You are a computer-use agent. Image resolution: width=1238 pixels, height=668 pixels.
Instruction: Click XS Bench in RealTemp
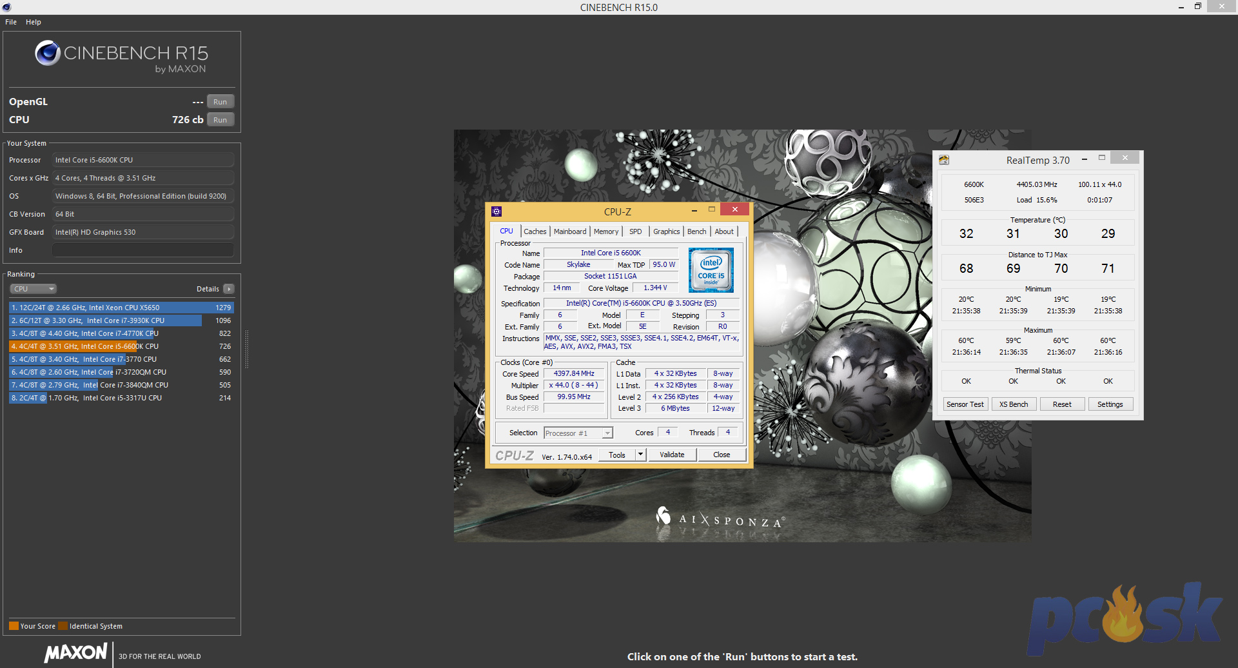coord(1014,404)
